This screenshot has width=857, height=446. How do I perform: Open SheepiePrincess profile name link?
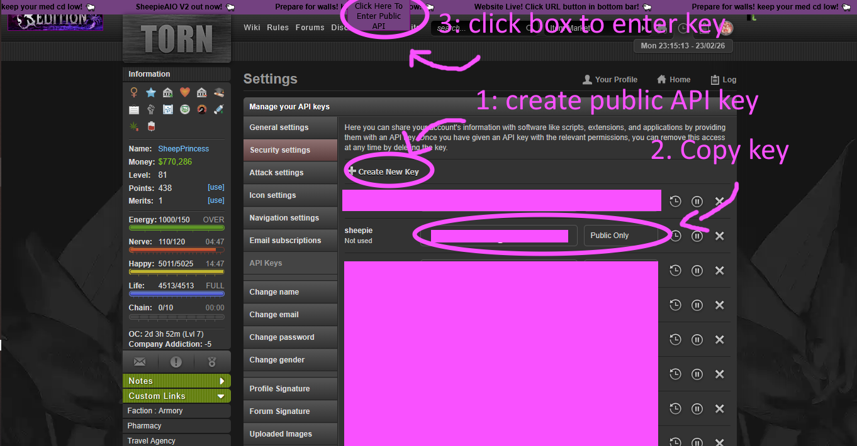[183, 148]
